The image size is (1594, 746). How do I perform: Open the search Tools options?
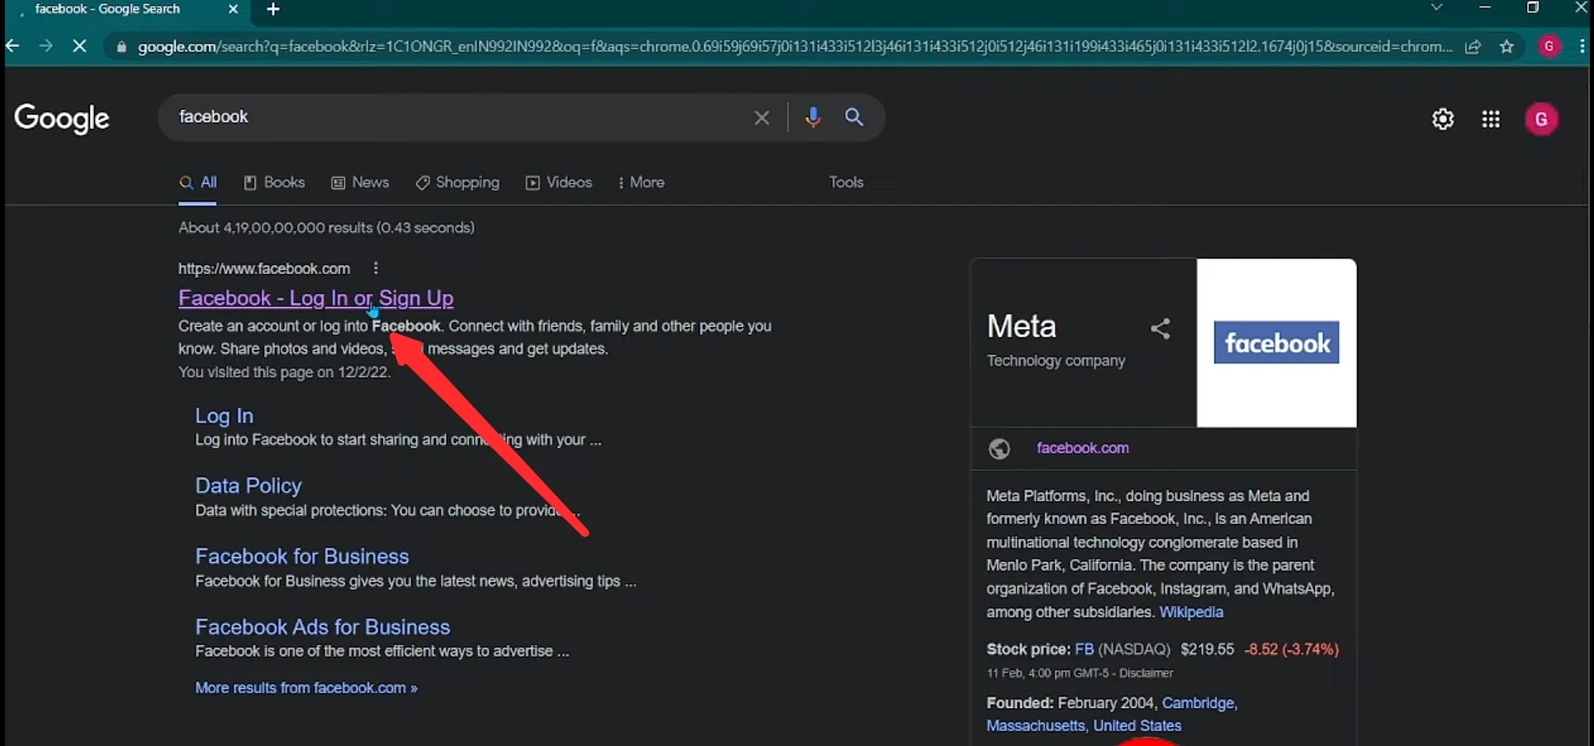(x=846, y=182)
